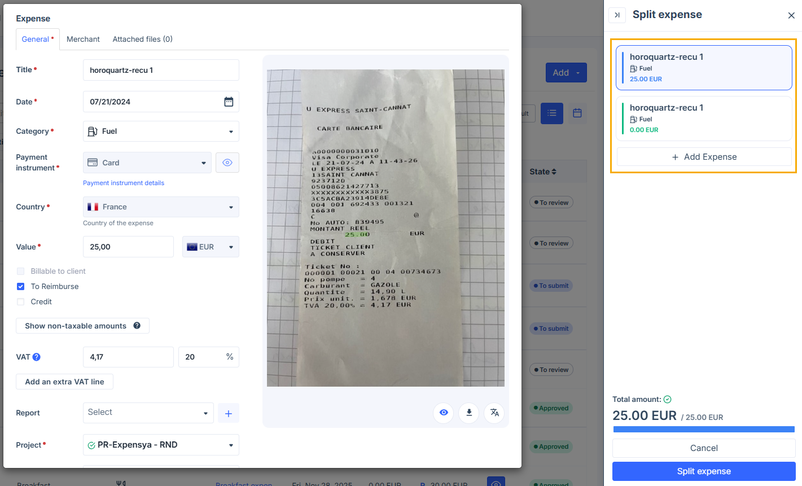This screenshot has width=802, height=486.
Task: Toggle the Billable to client checkbox
Action: click(x=21, y=271)
